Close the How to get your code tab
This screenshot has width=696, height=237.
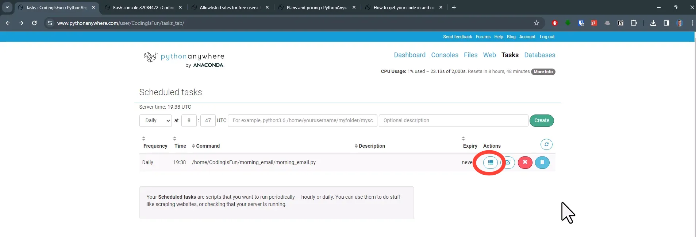tap(441, 7)
